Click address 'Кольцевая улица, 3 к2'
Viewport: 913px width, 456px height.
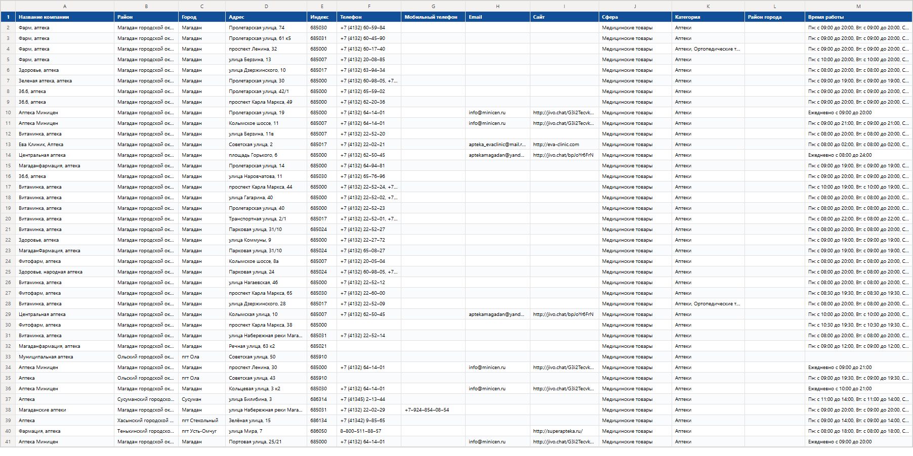[x=266, y=389]
